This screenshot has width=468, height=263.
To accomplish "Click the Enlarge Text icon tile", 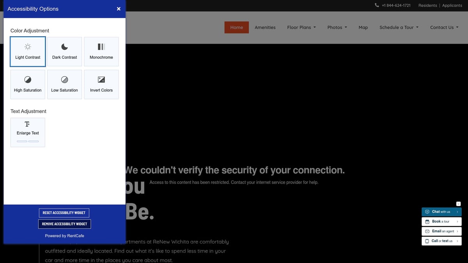I will (x=28, y=132).
